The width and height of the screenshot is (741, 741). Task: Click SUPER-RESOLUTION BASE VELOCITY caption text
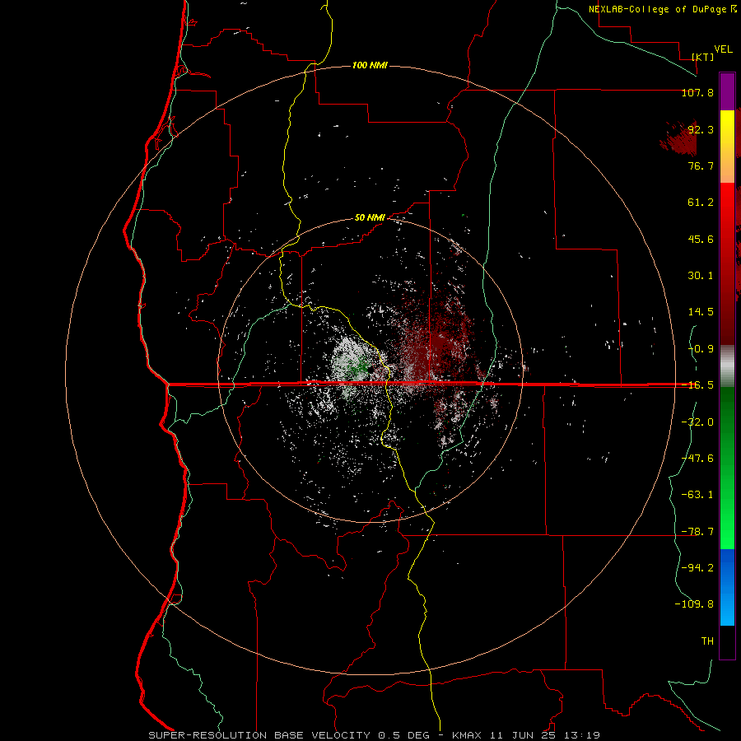pos(259,735)
